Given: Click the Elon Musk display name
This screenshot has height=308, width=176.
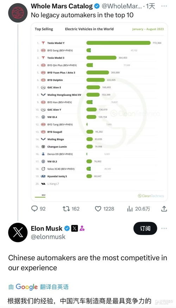Looking at the screenshot, I should coord(47,229).
